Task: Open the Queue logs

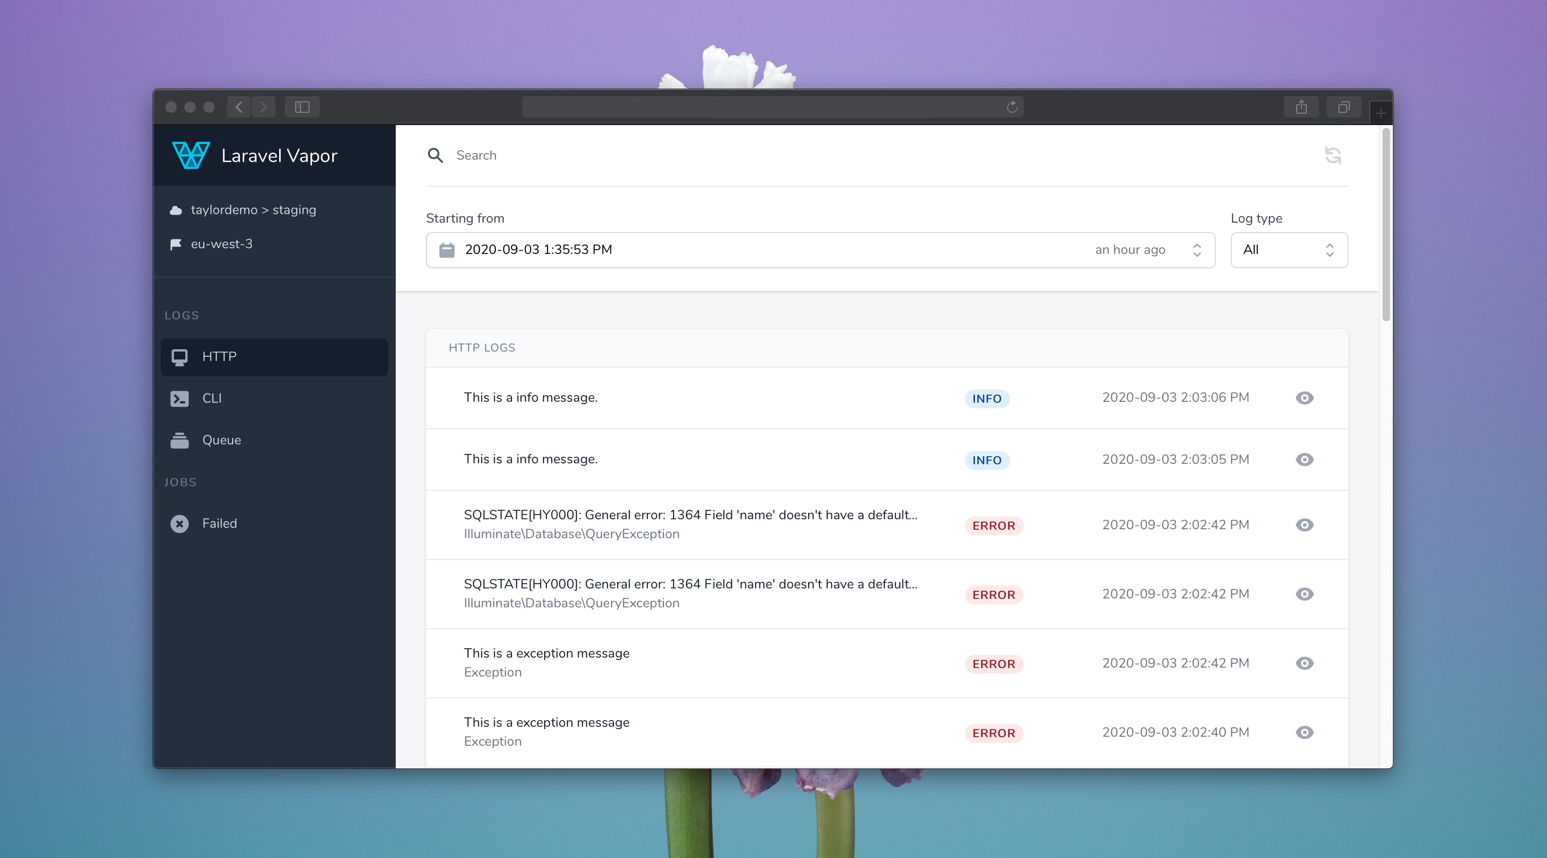Action: pos(221,440)
